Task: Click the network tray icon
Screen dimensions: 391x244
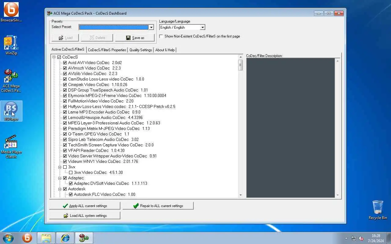Action: tap(353, 238)
